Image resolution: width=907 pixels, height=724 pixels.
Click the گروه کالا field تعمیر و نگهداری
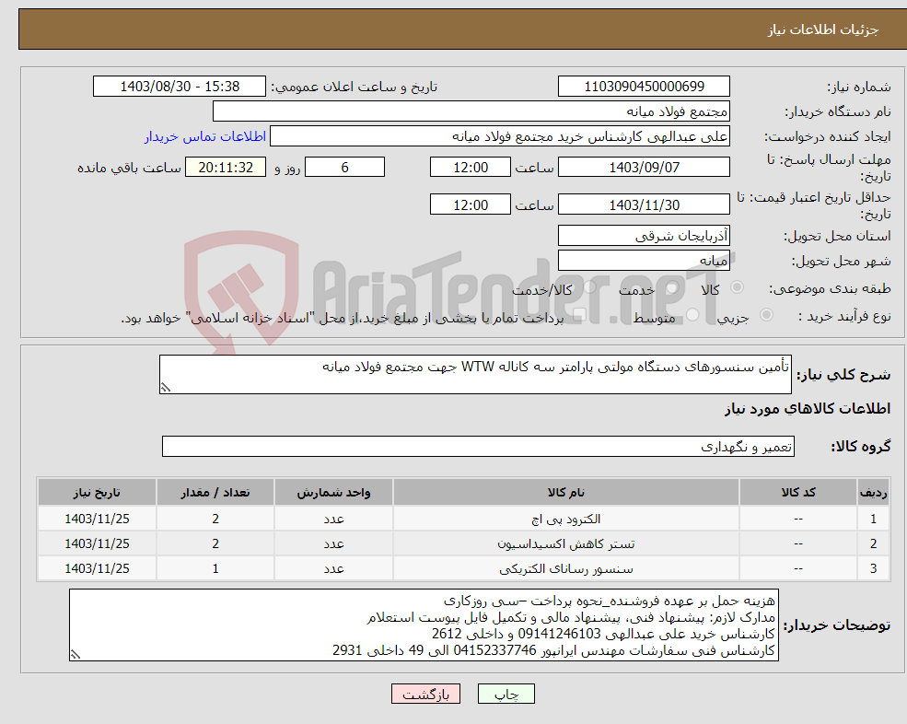(479, 446)
